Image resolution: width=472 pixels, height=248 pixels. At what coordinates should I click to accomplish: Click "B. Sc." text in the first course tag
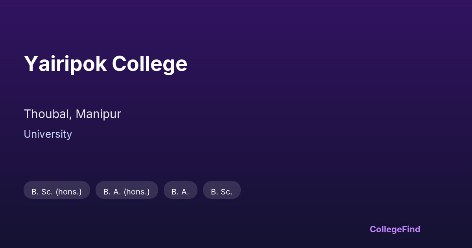[x=42, y=192]
